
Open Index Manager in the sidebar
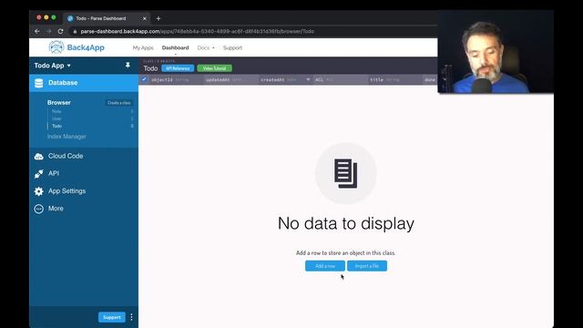click(66, 137)
